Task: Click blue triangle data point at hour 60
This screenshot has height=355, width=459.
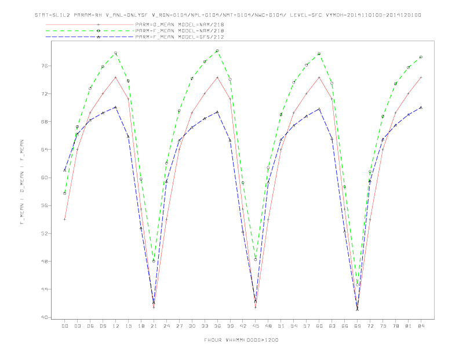Action: point(319,109)
